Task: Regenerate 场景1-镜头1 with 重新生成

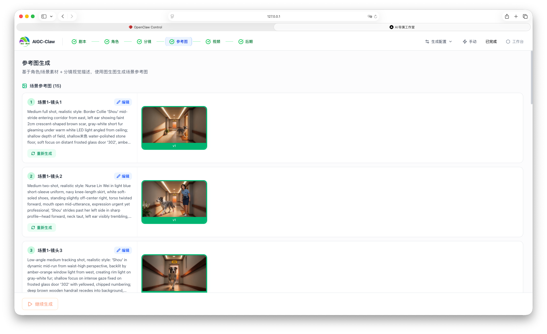Action: [42, 154]
